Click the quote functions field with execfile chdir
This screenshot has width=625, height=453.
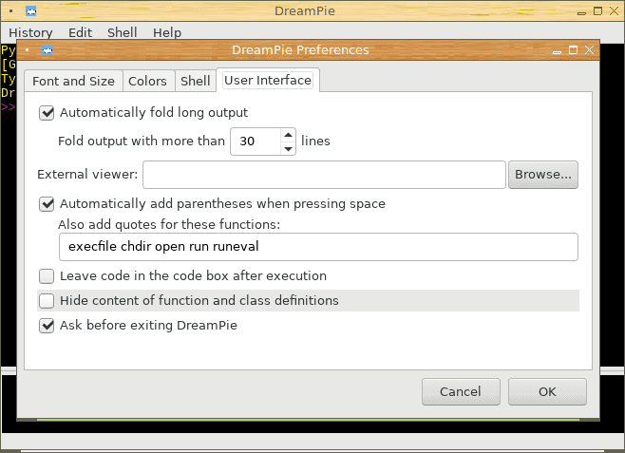[x=318, y=247]
